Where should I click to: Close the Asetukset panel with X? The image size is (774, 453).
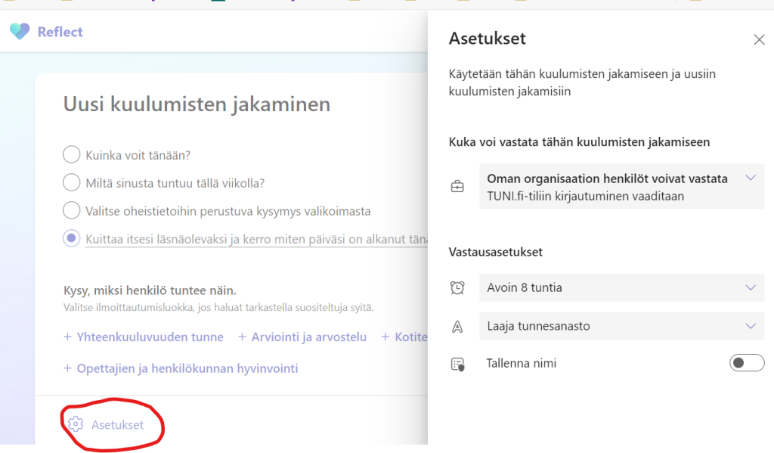pyautogui.click(x=759, y=39)
